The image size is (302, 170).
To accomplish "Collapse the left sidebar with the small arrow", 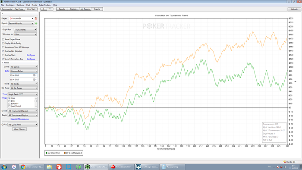I will tap(2, 14).
